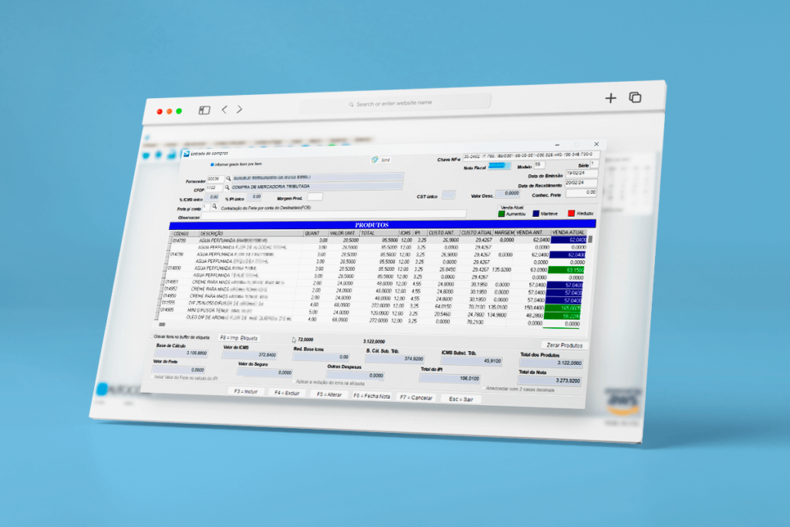
Task: Go back with the browser back arrow
Action: coord(225,110)
